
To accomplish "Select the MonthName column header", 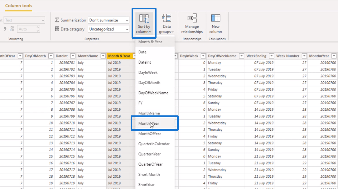I will tap(88, 56).
